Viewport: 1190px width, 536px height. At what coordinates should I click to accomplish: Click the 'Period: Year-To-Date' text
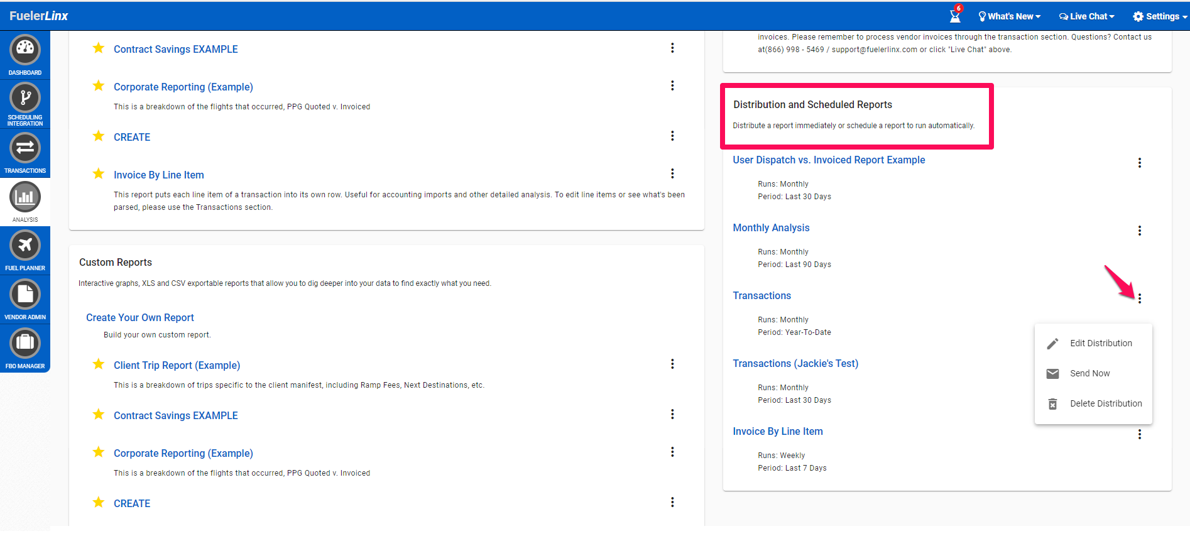pyautogui.click(x=794, y=332)
